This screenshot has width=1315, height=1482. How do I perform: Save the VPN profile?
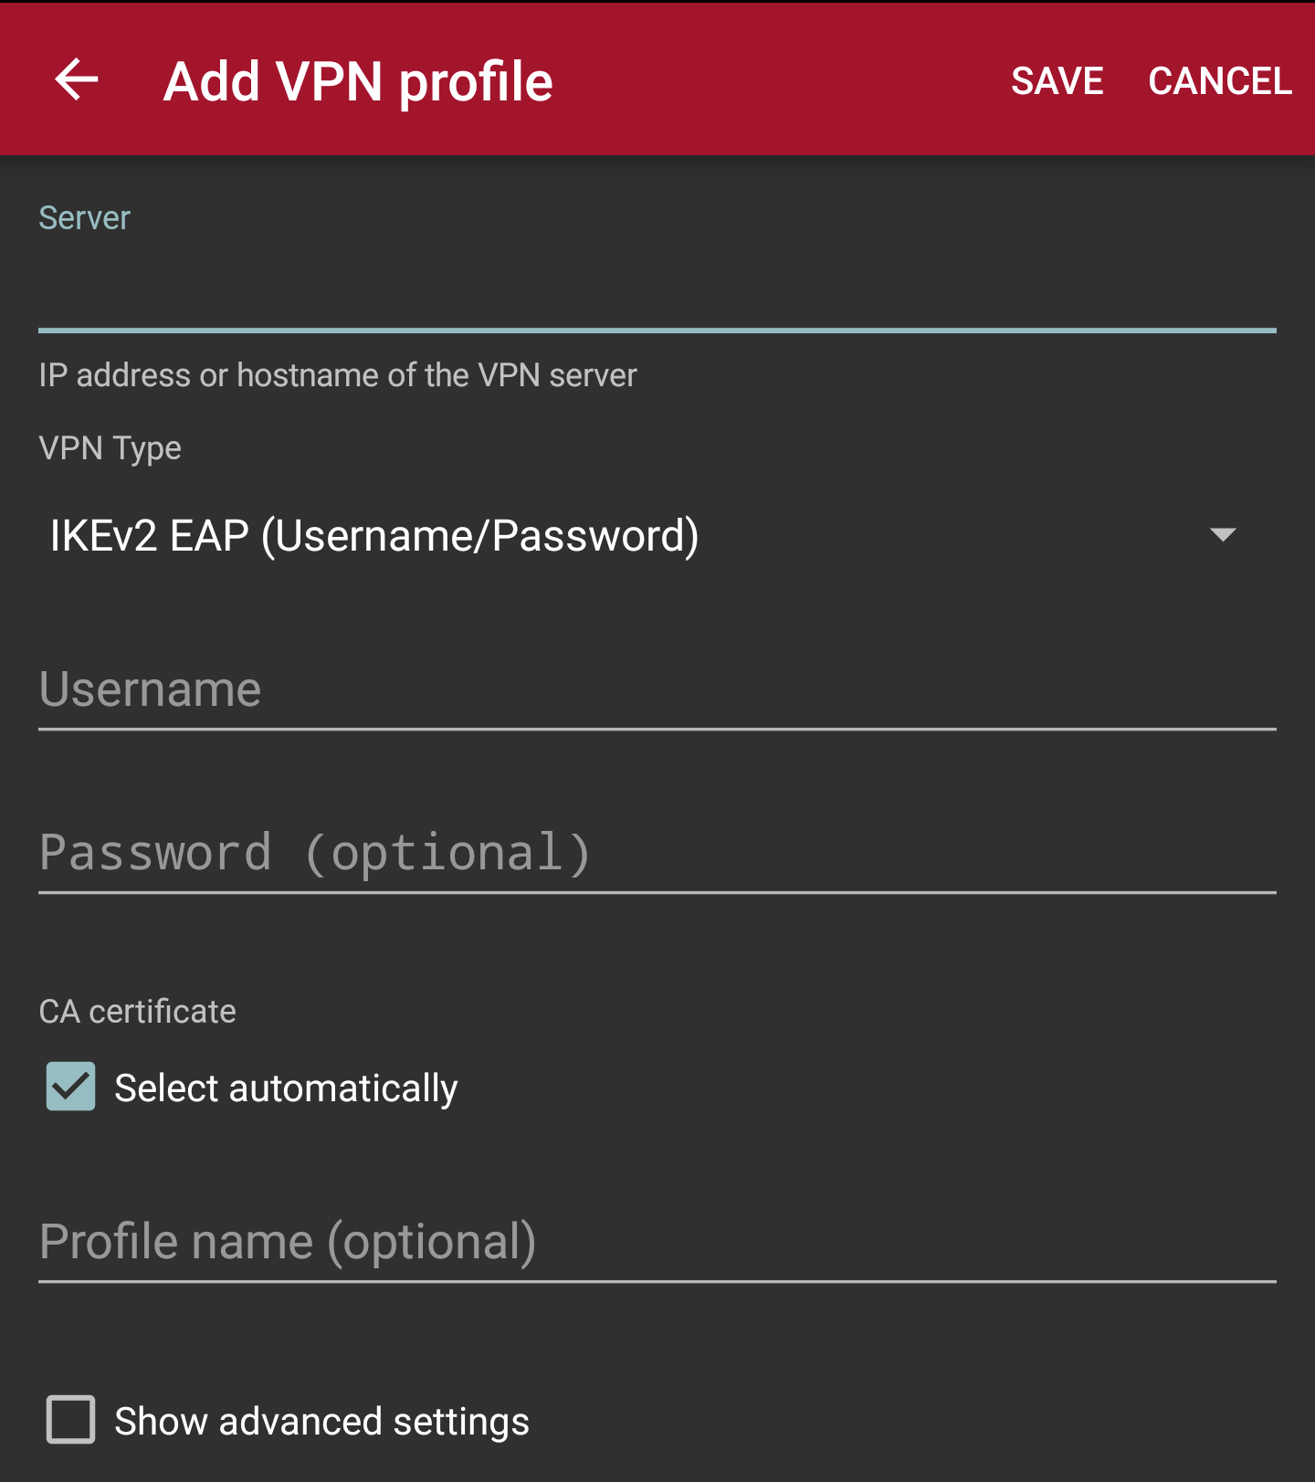(1057, 81)
